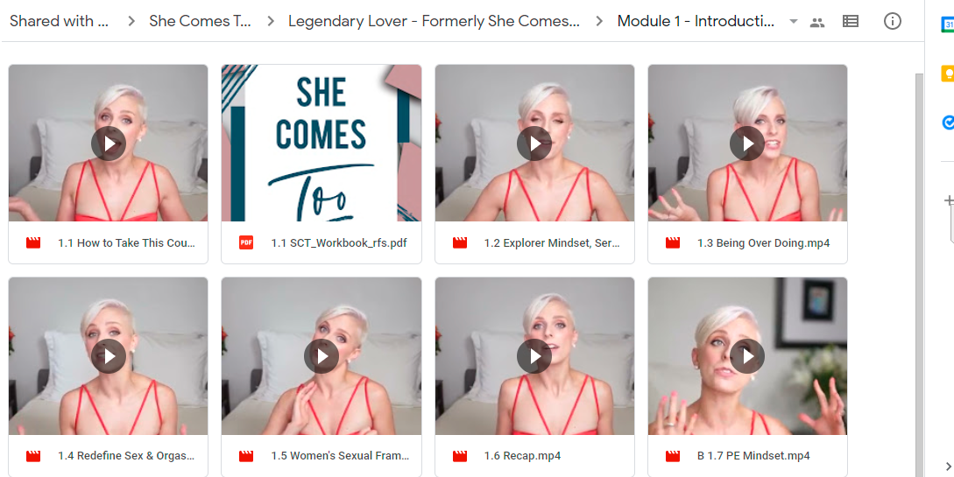Click the vertical scrollbar of file grid
Screen dimensions: 954x477
click(x=919, y=273)
